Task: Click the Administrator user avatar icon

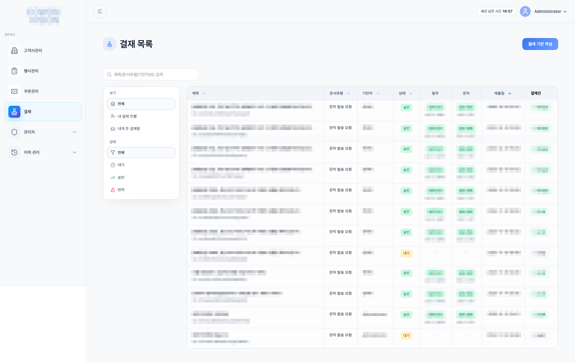Action: click(525, 11)
